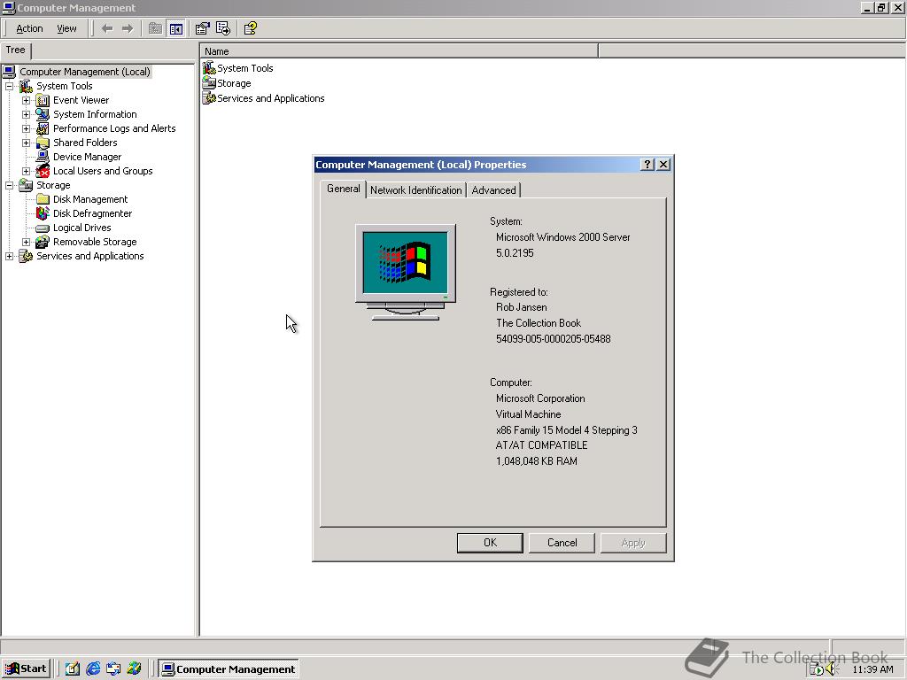Click the Local Users and Groups icon
907x680 pixels.
pos(43,171)
